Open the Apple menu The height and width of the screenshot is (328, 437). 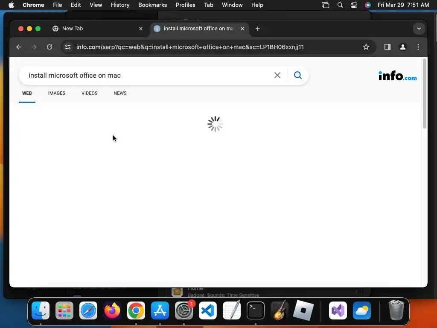coord(11,5)
